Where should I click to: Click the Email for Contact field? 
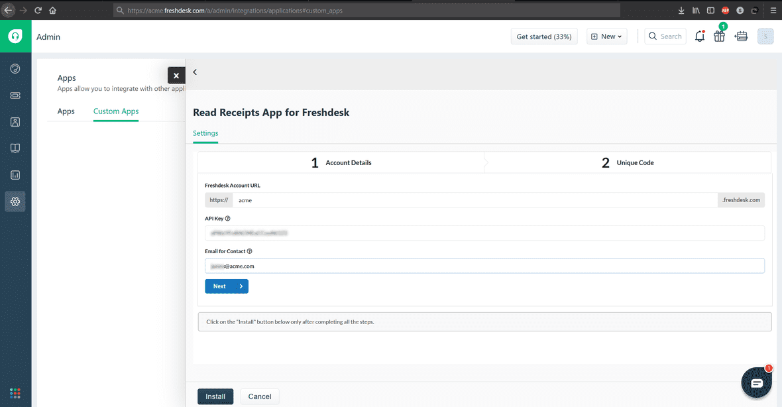[x=484, y=266]
